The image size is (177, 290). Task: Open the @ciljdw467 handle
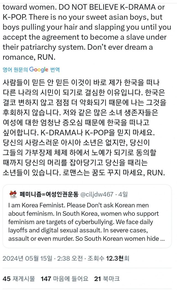[97, 194]
